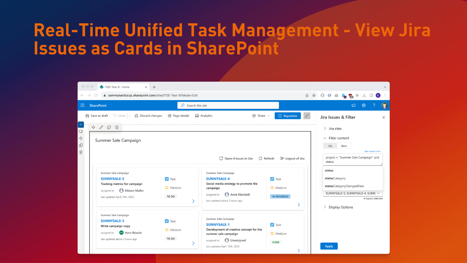The height and width of the screenshot is (263, 467).
Task: Click the collapse panel arrows icon
Action: [307, 116]
